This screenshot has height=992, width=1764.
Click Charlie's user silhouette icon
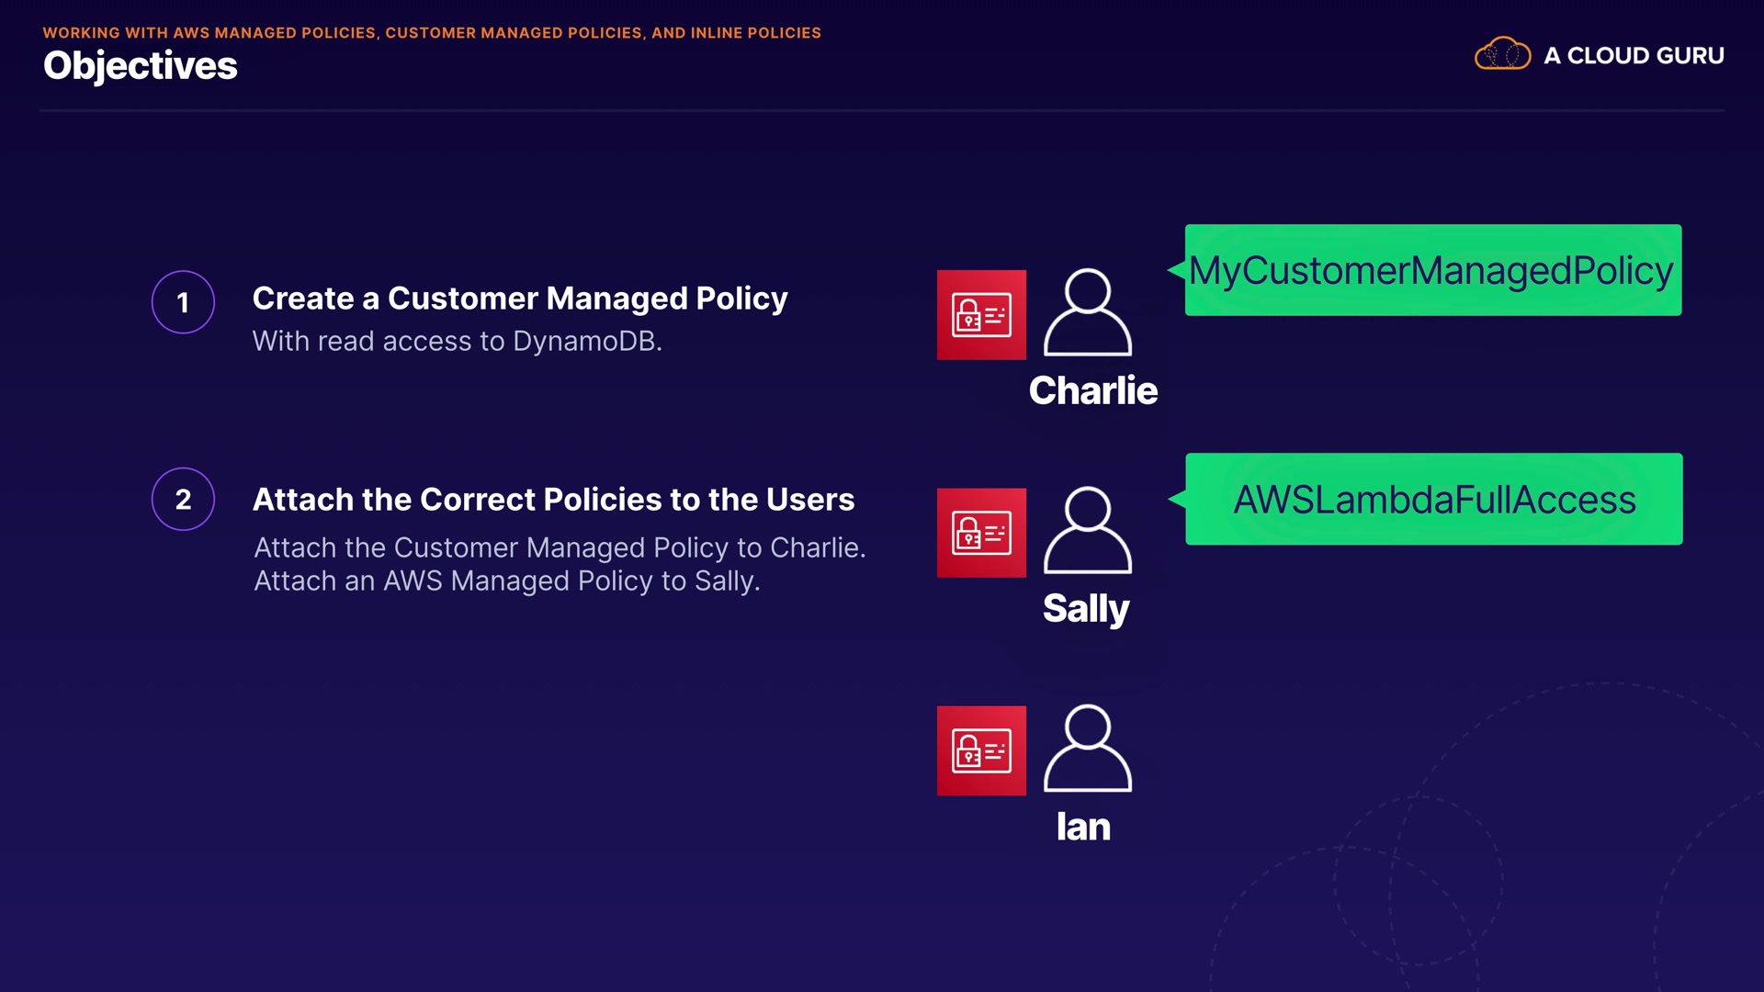1087,313
